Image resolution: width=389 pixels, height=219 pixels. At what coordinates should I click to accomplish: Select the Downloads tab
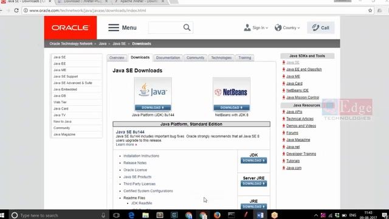tap(140, 57)
